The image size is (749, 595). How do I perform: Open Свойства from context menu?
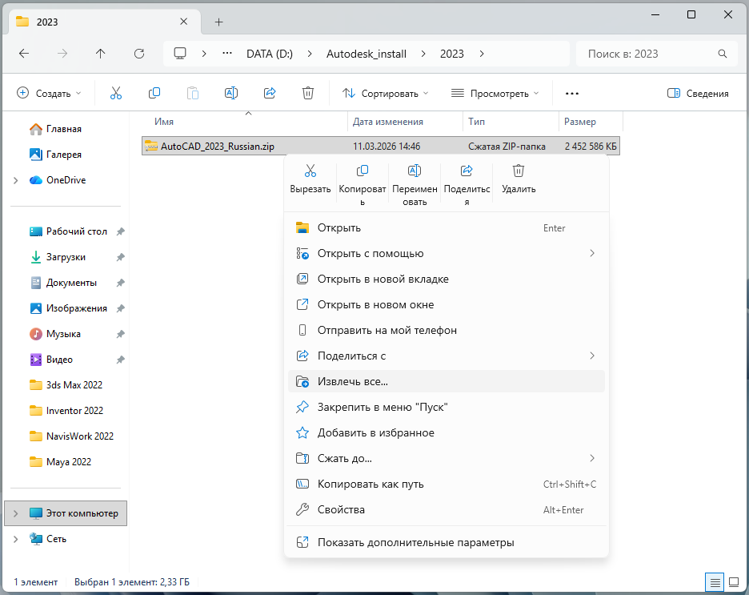[447, 509]
